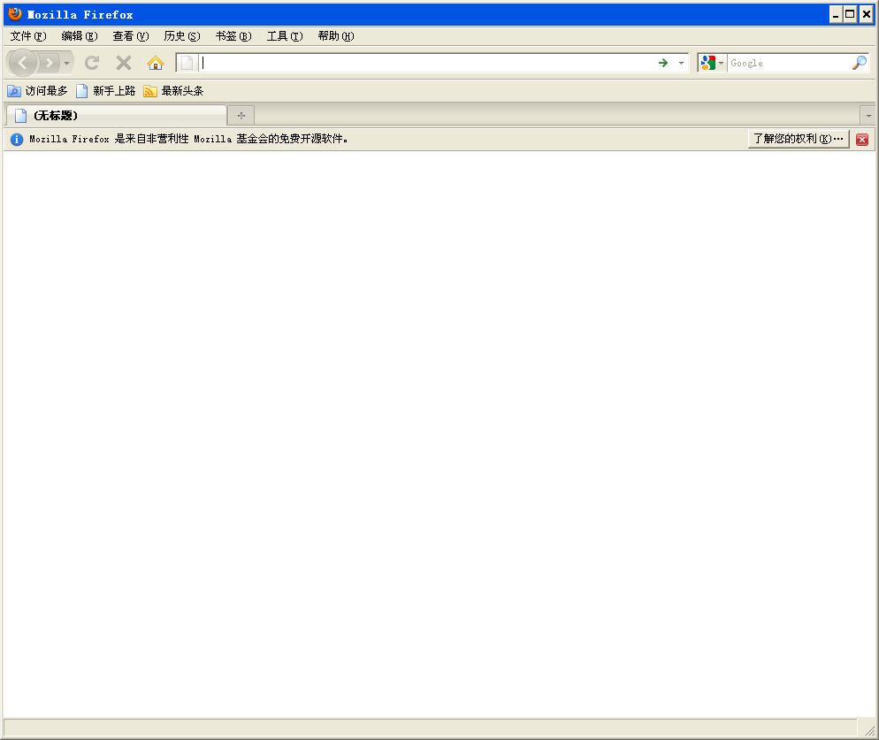Click the 了解您的权利 button
This screenshot has height=740, width=879.
click(799, 139)
